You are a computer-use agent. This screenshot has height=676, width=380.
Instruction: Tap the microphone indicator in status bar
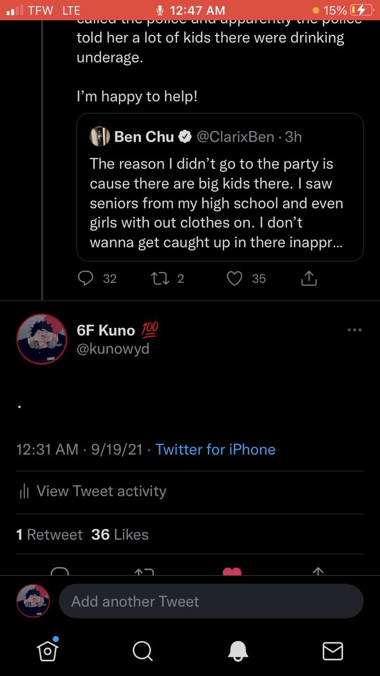point(160,10)
